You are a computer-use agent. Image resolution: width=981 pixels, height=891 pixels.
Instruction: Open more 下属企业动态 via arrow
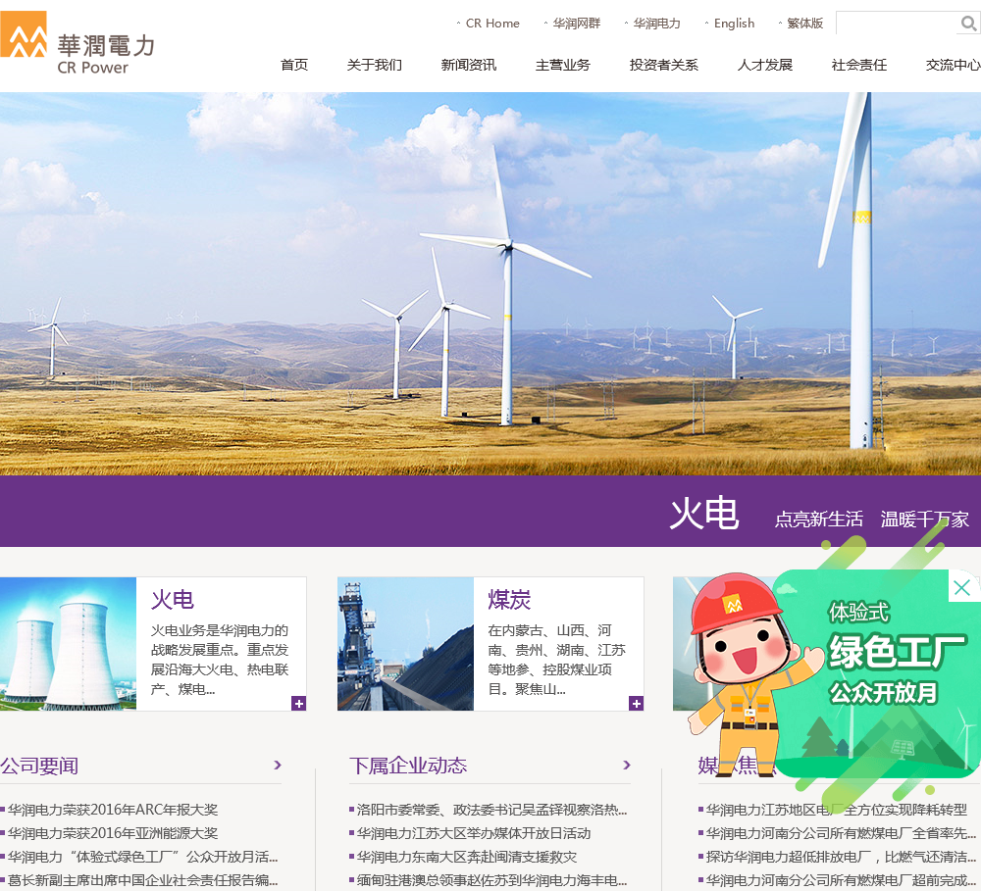pos(627,765)
